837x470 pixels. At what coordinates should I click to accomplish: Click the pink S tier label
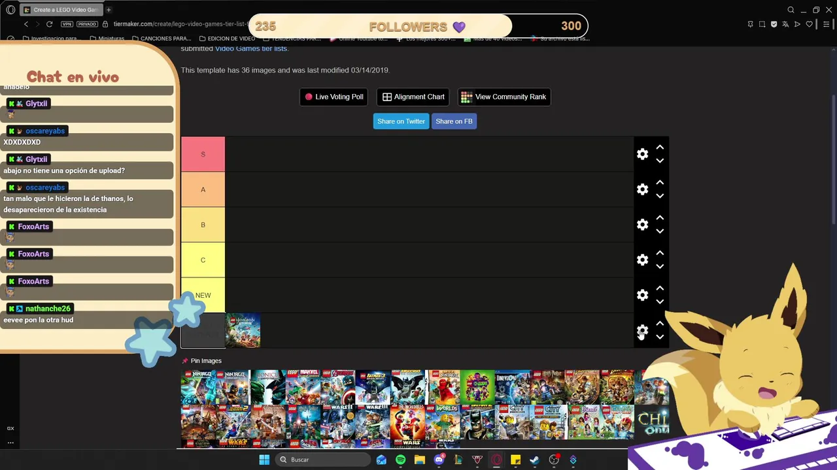tap(203, 154)
